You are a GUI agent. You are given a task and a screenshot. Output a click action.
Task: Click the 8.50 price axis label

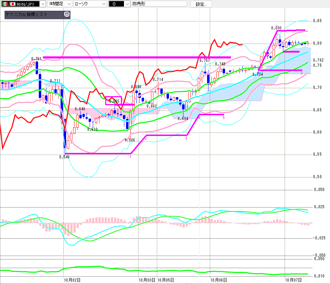(318, 176)
